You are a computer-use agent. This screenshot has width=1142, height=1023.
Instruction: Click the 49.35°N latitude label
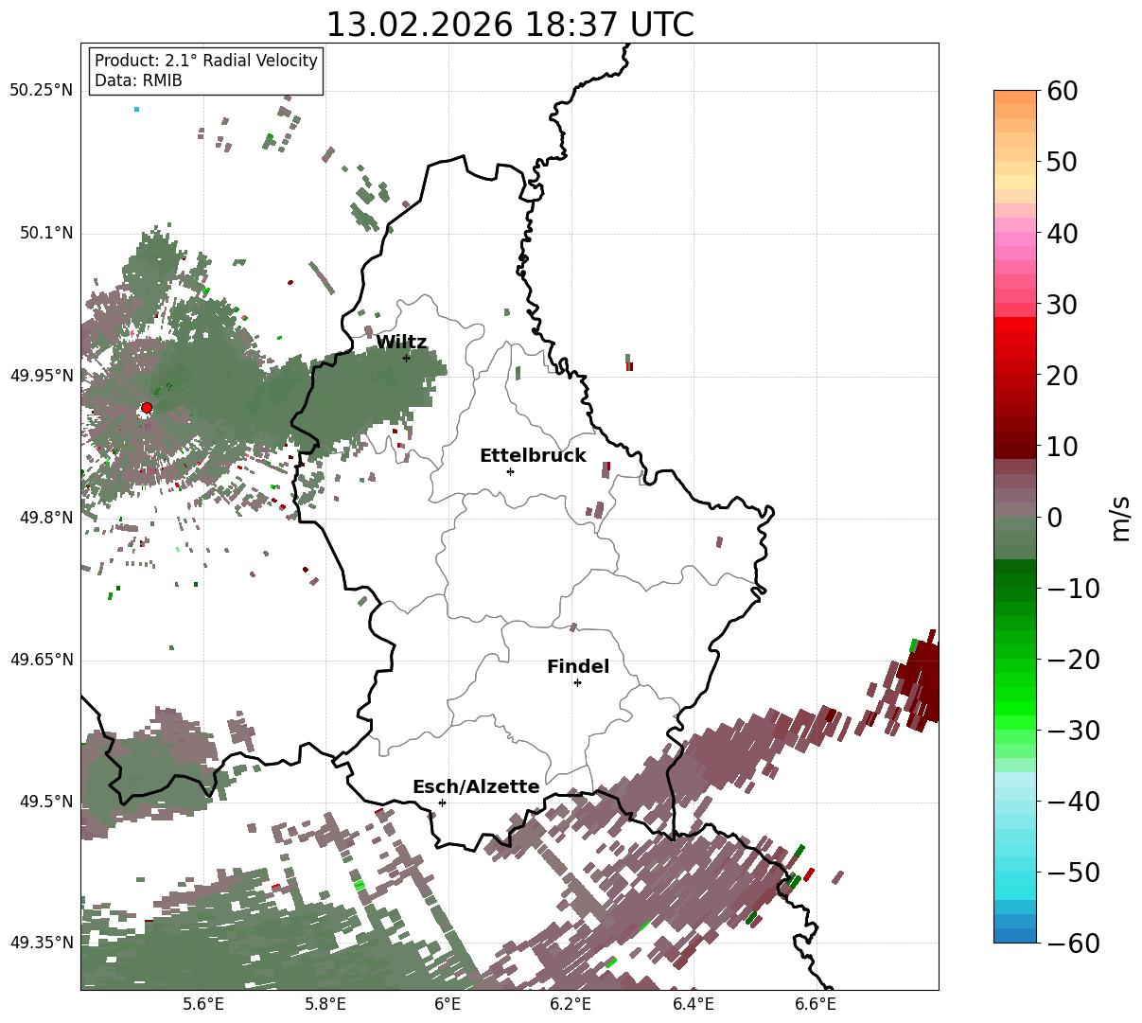pyautogui.click(x=42, y=943)
